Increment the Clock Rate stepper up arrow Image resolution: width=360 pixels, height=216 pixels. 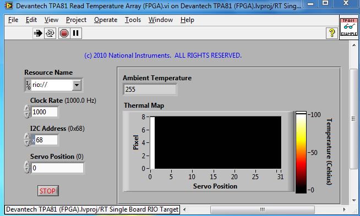(x=27, y=109)
